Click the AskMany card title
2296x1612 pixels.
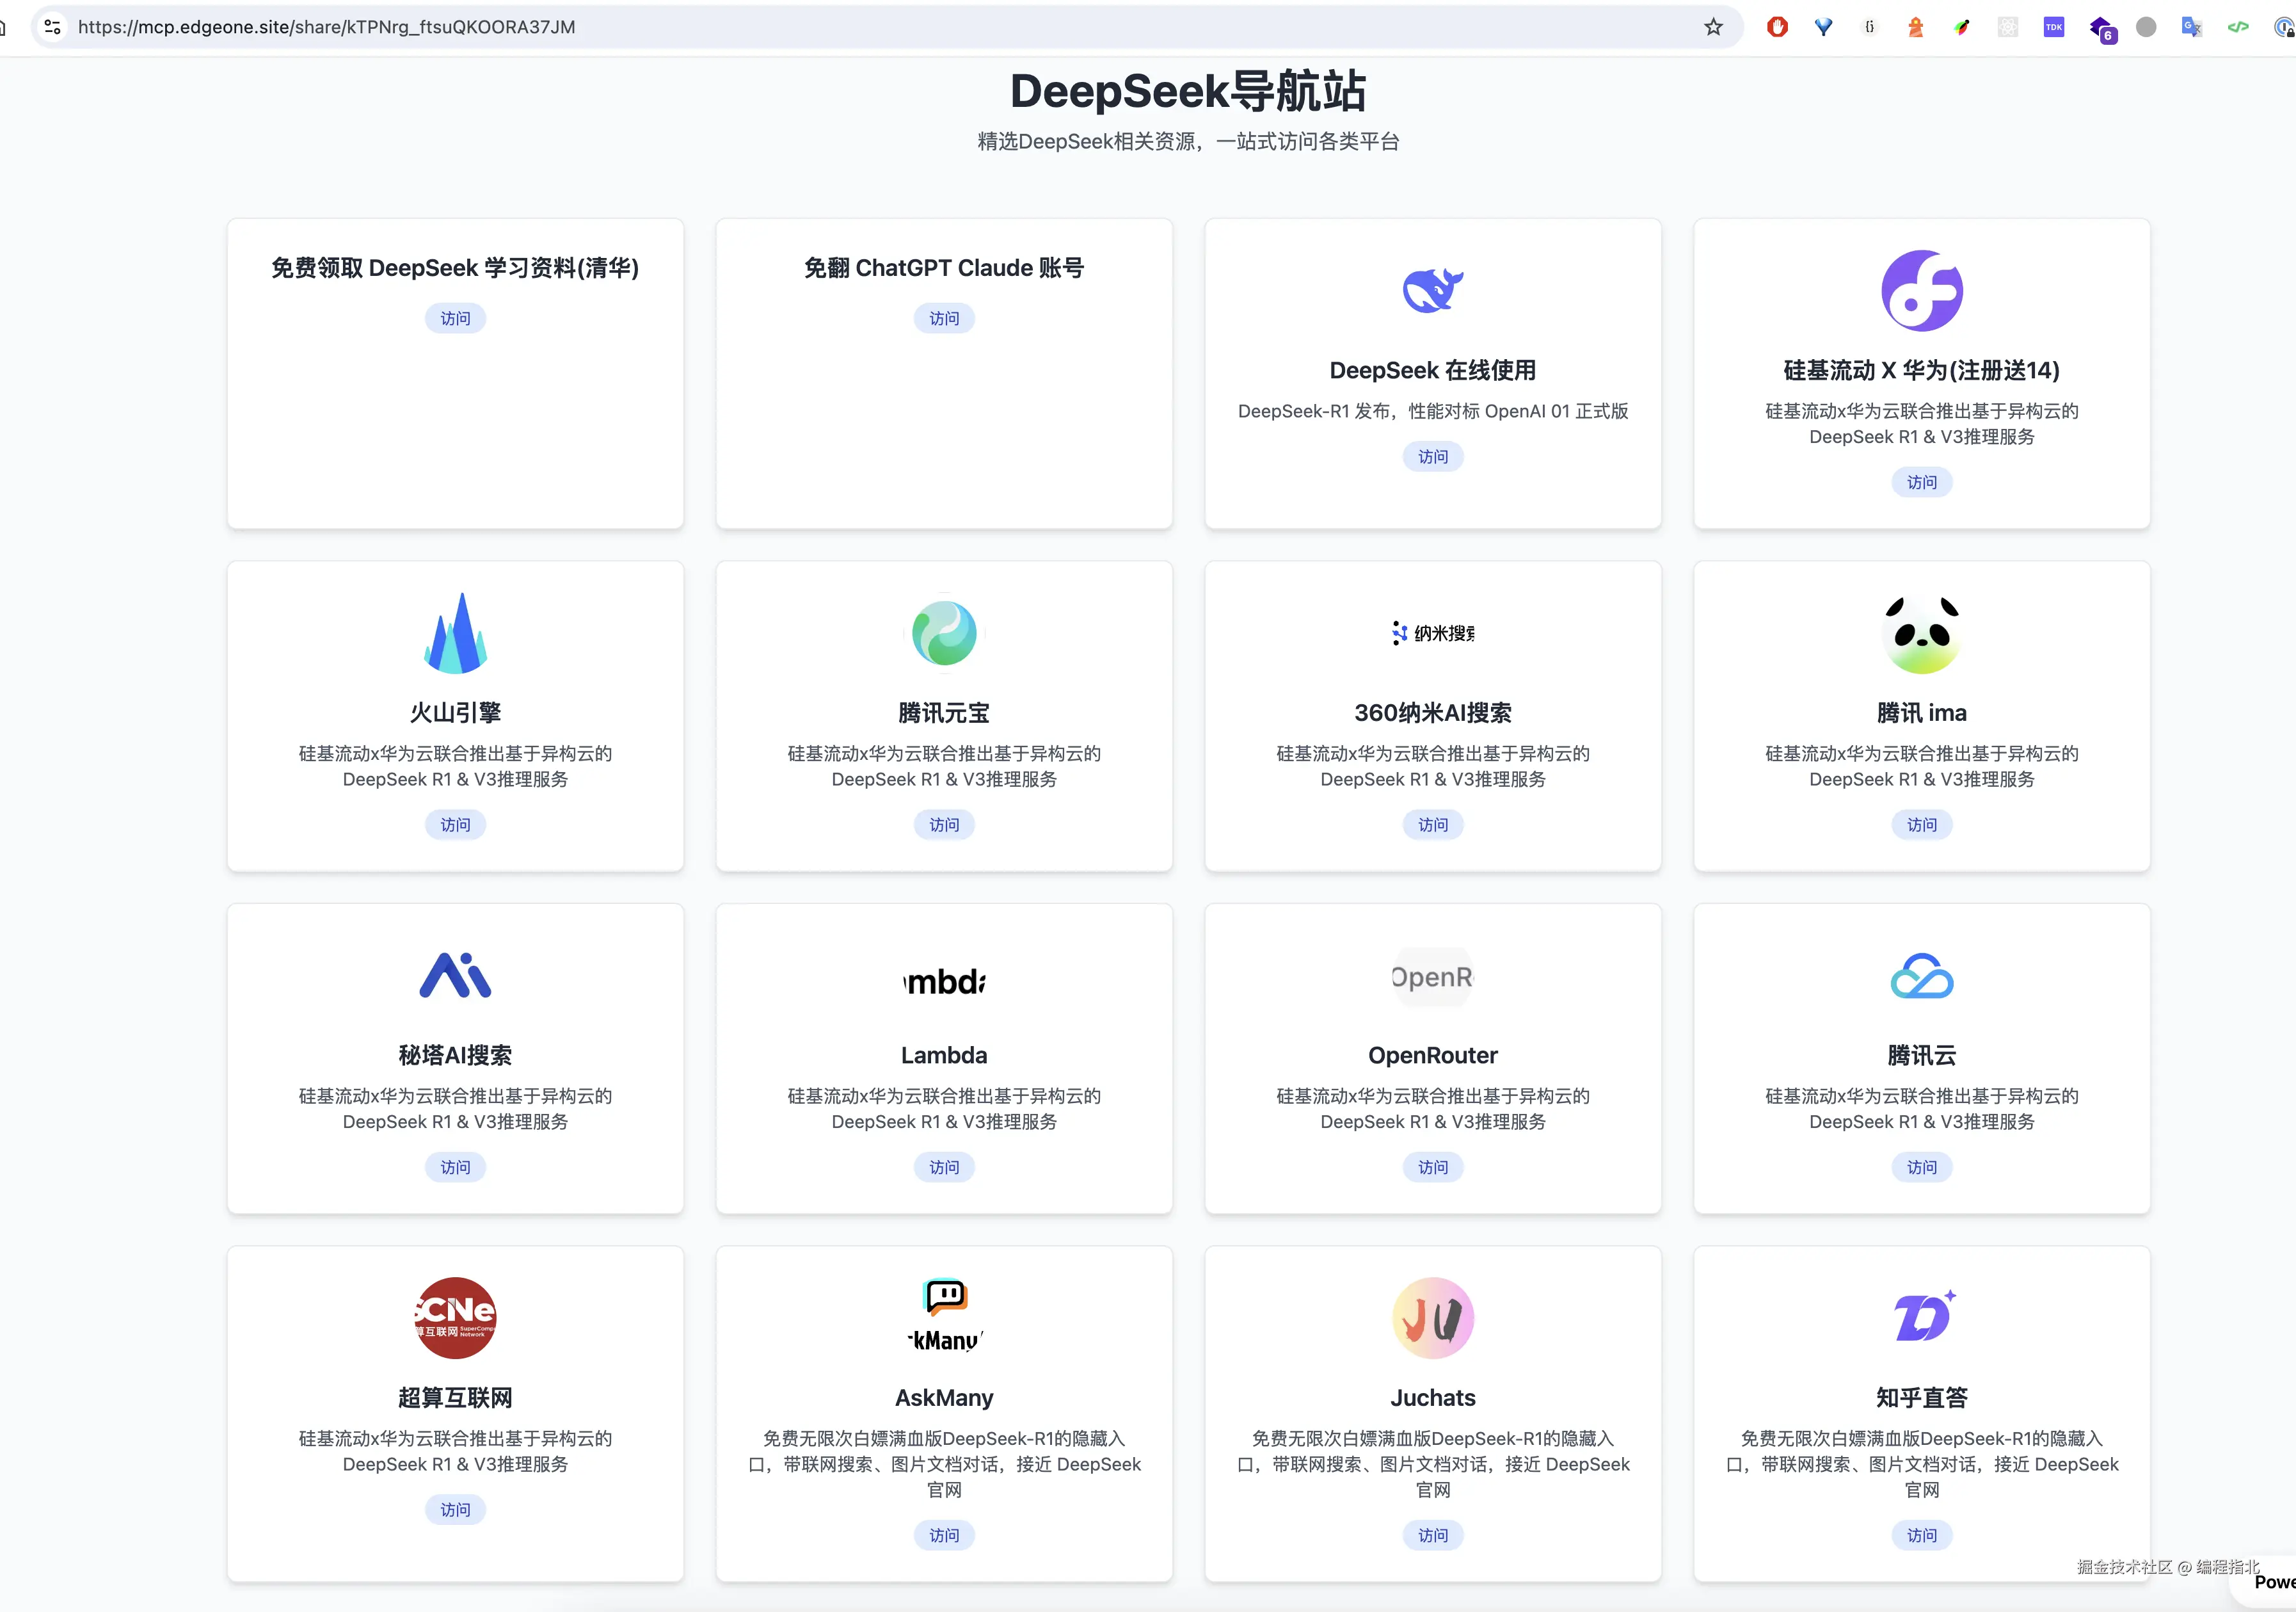point(944,1397)
